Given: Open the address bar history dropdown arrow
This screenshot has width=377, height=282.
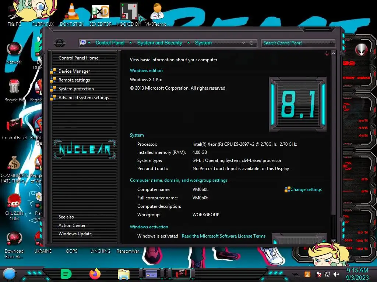Looking at the screenshot, I should tap(244, 43).
